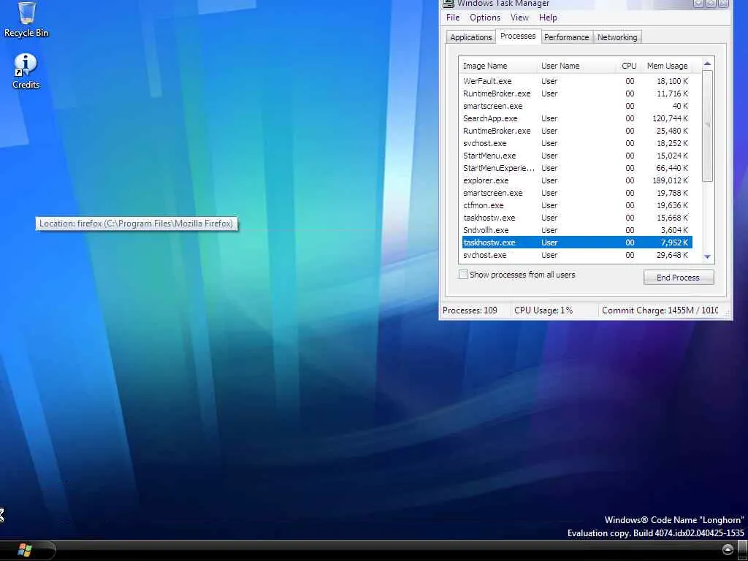Switch to the Applications tab

pos(471,37)
